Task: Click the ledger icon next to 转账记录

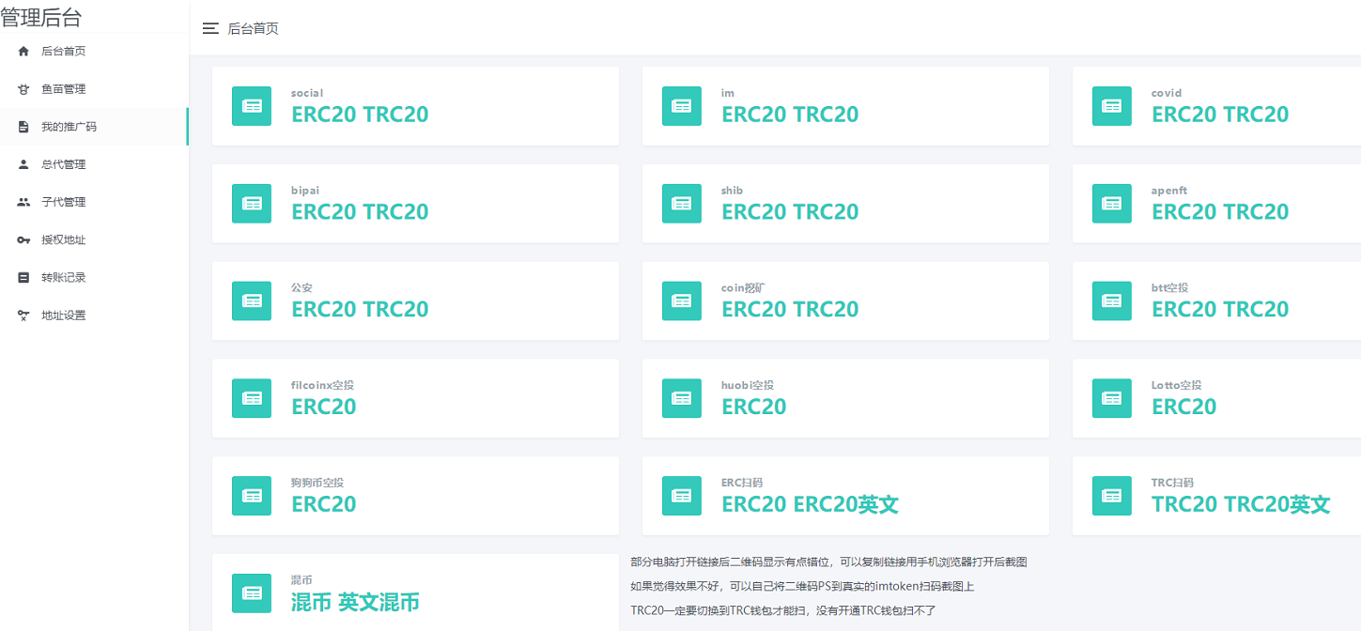Action: (x=23, y=276)
